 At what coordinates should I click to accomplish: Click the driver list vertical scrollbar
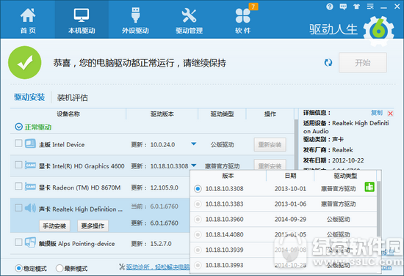(296, 143)
